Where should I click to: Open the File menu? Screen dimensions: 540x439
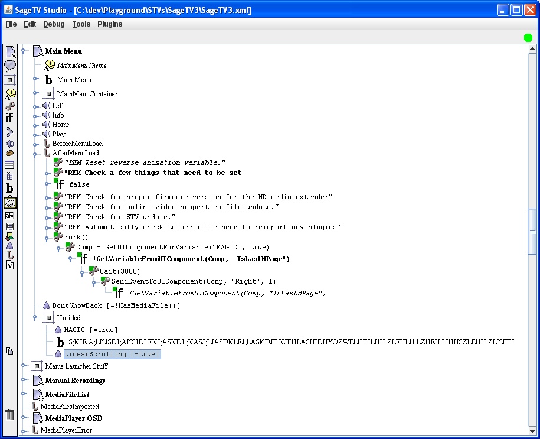[11, 24]
